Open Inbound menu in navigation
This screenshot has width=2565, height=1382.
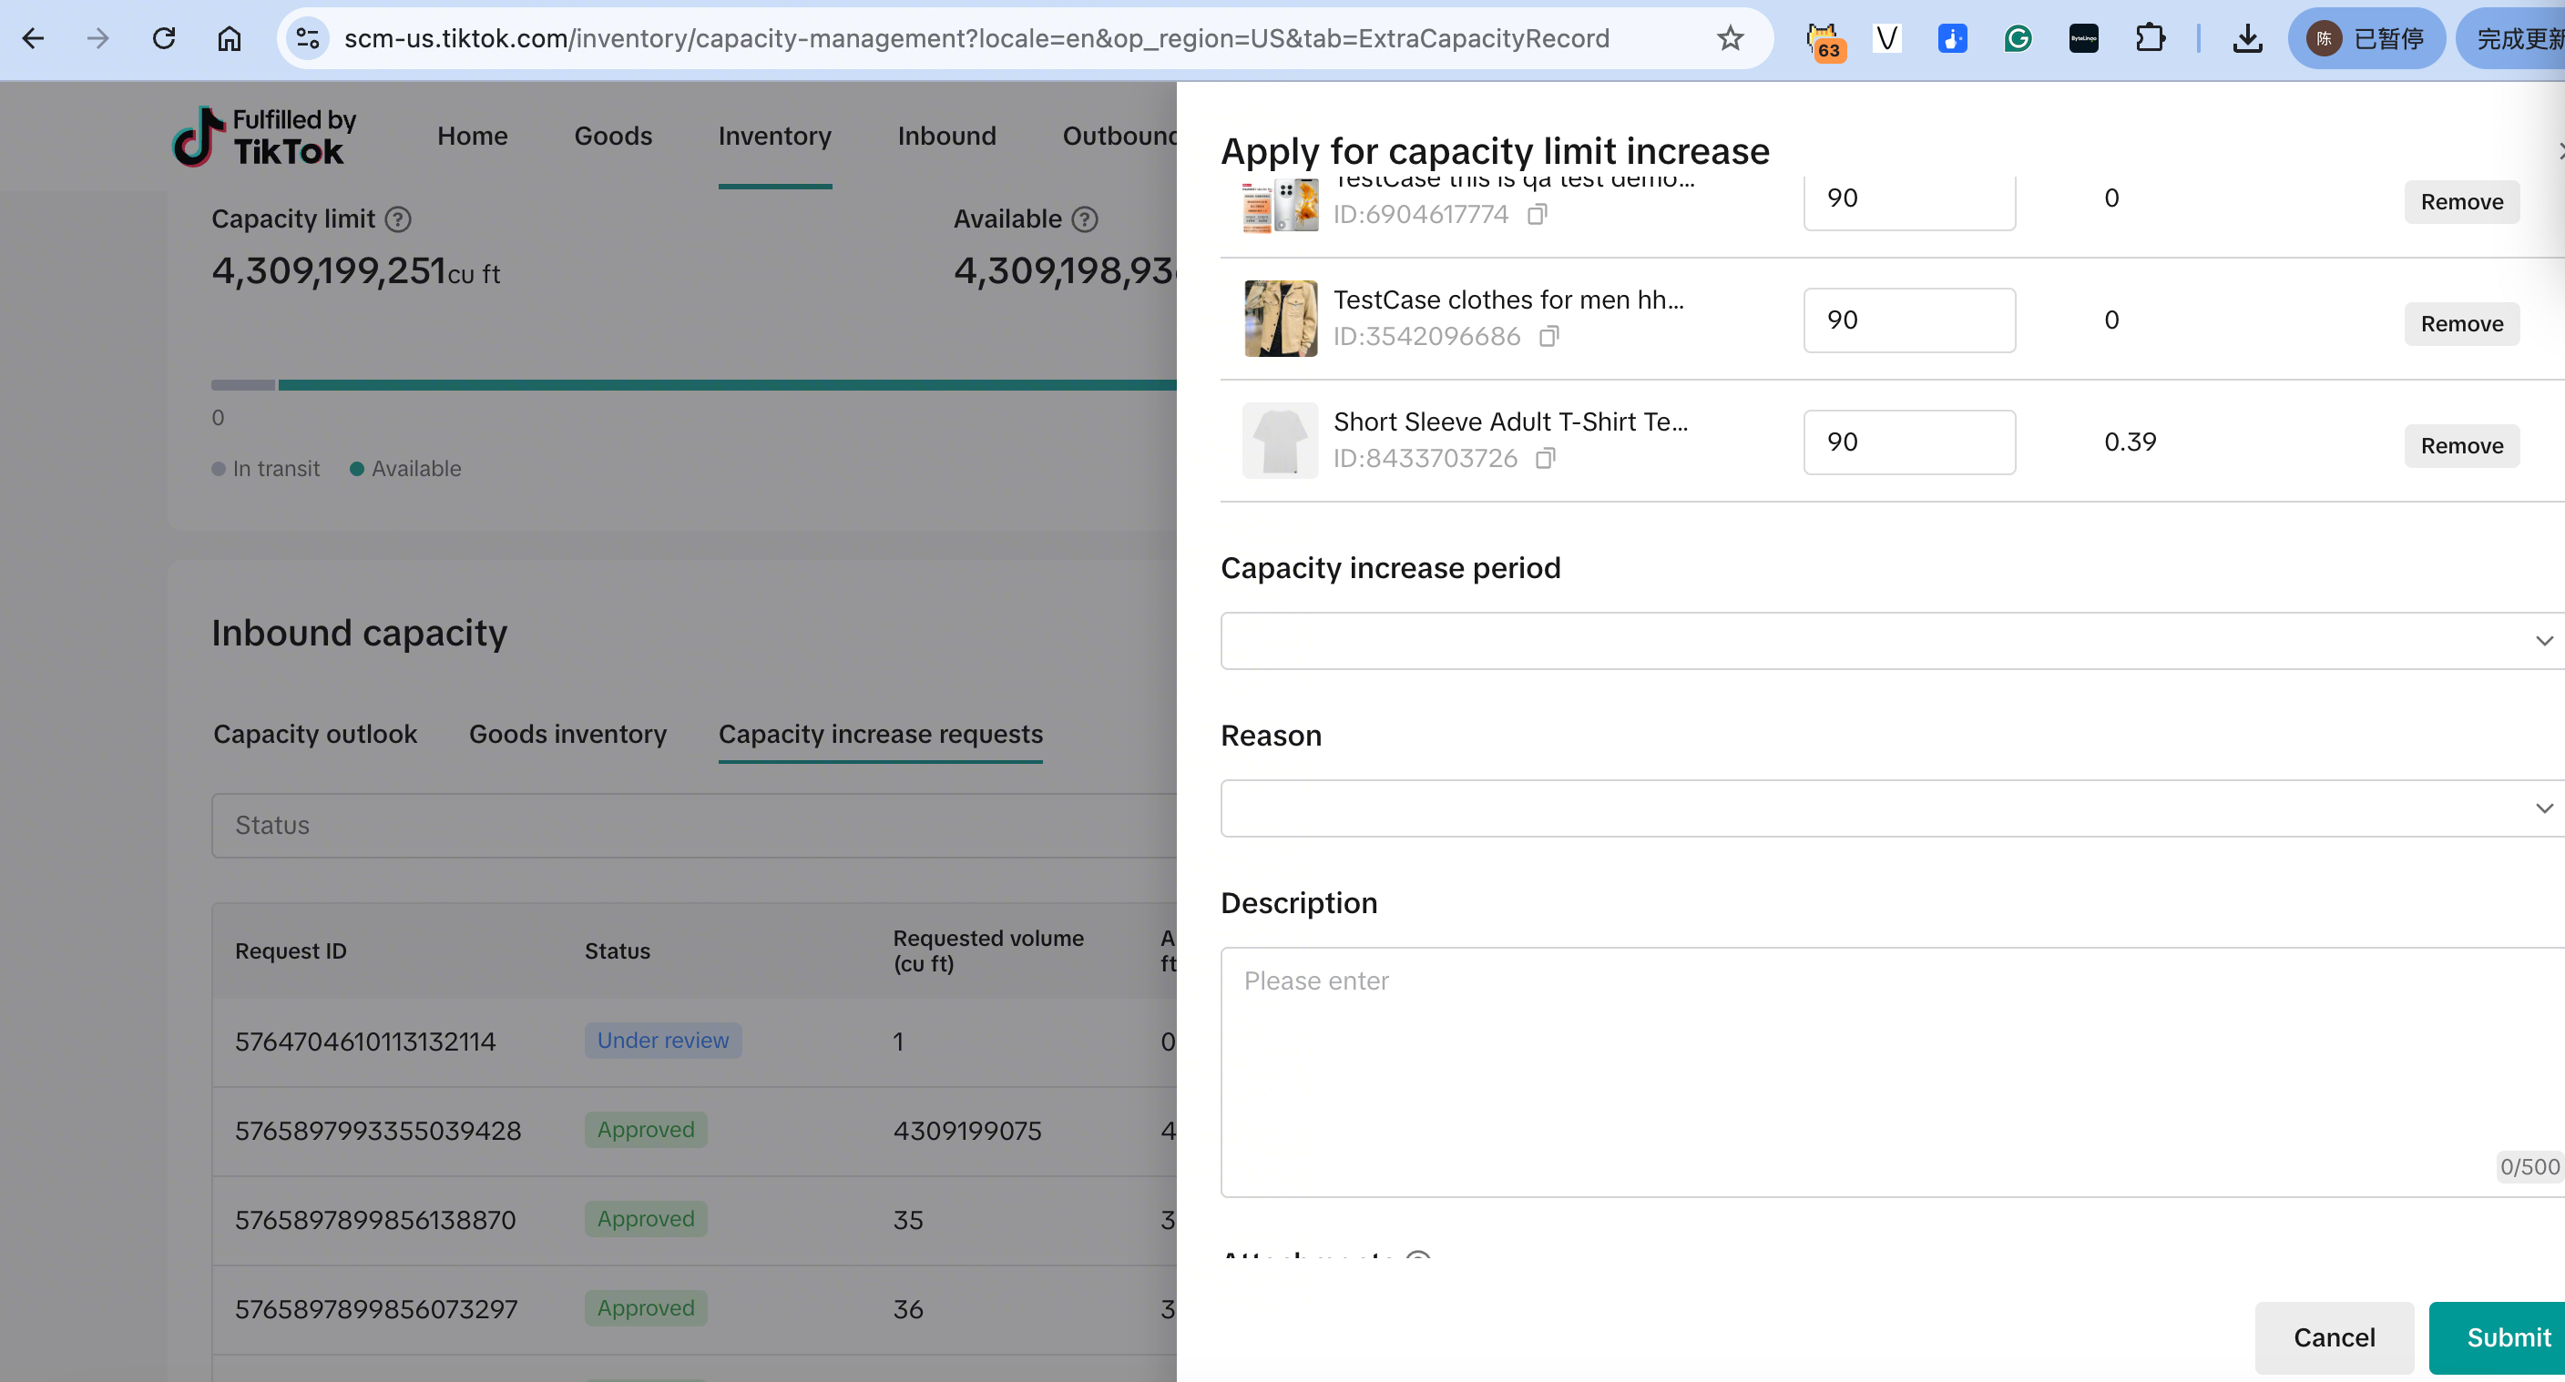point(946,137)
